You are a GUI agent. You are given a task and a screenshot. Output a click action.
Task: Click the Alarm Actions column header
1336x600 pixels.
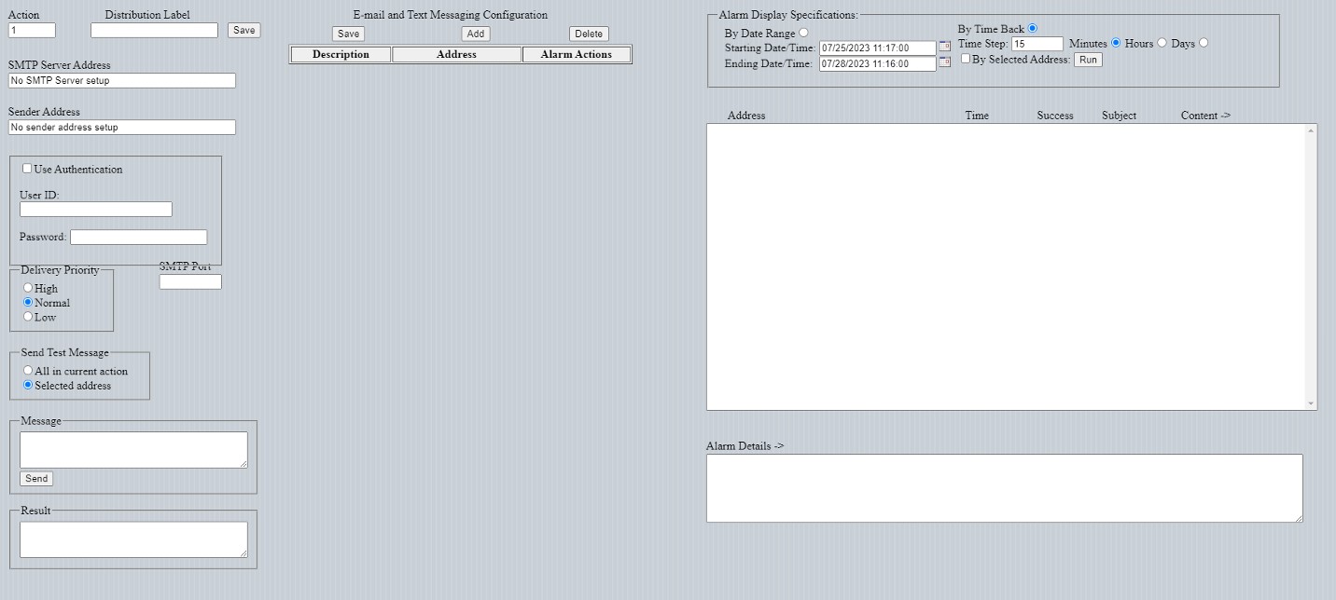[577, 55]
